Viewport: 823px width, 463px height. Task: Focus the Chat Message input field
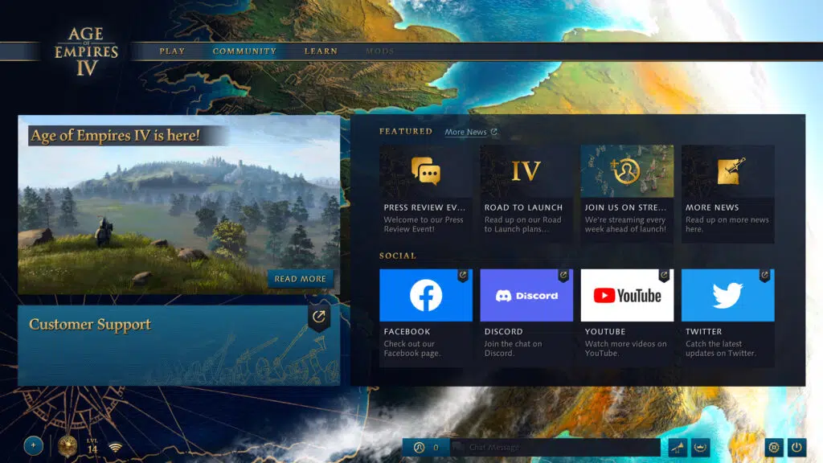click(555, 447)
